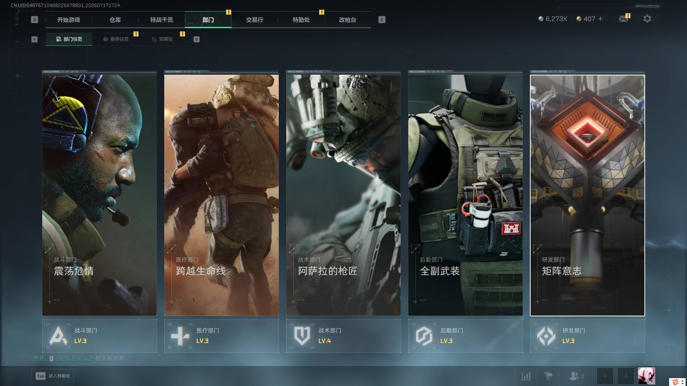Switch to the 仓库 tab
The image size is (687, 386).
[x=115, y=20]
